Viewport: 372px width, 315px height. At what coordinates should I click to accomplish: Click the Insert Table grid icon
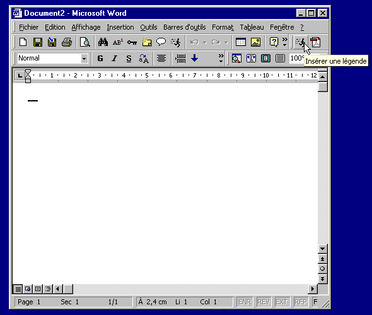click(241, 42)
